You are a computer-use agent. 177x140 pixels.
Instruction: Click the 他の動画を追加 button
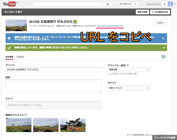click(x=160, y=12)
